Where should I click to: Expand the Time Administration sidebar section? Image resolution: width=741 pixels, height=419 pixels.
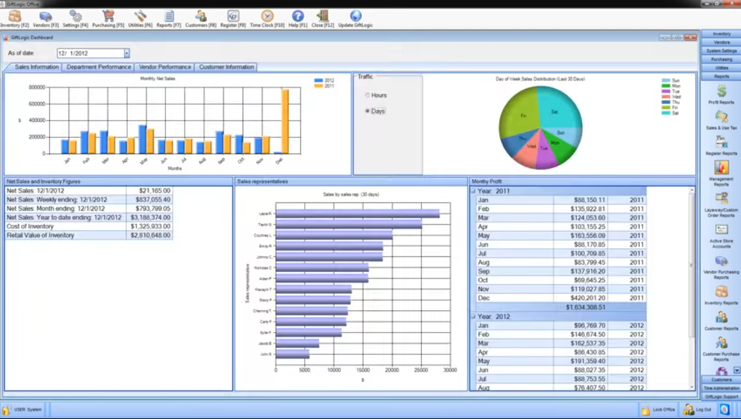721,388
